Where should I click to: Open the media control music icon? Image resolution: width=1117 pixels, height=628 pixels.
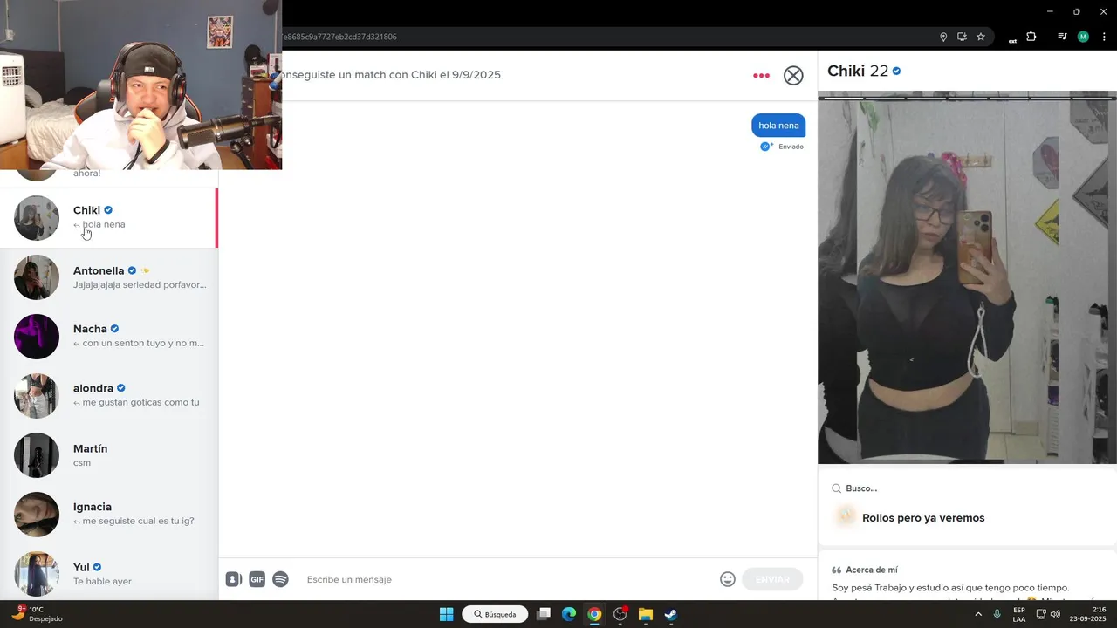point(1062,37)
